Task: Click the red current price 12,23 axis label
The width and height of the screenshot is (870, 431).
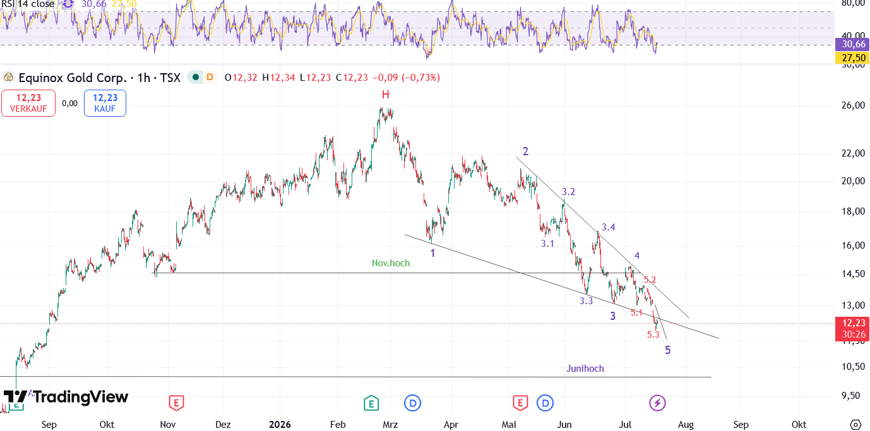Action: point(852,328)
